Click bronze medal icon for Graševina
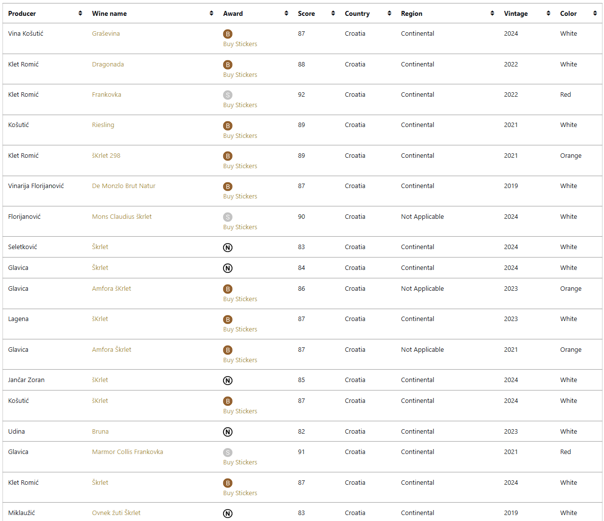Image resolution: width=604 pixels, height=521 pixels. (227, 34)
